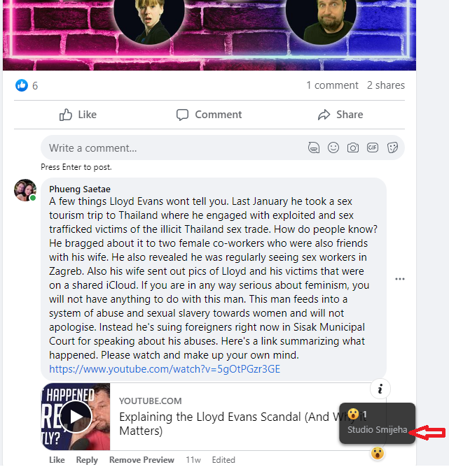Click the blue thumbs-up reaction icon
449x467 pixels.
22,85
